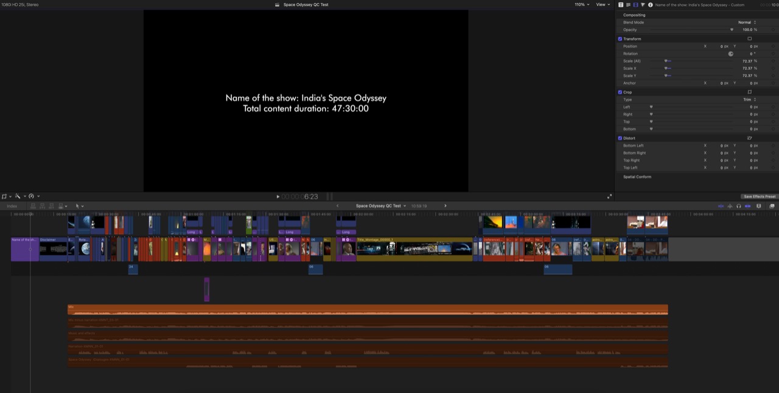779x393 pixels.
Task: Disable the Crop checkbox
Action: [620, 92]
